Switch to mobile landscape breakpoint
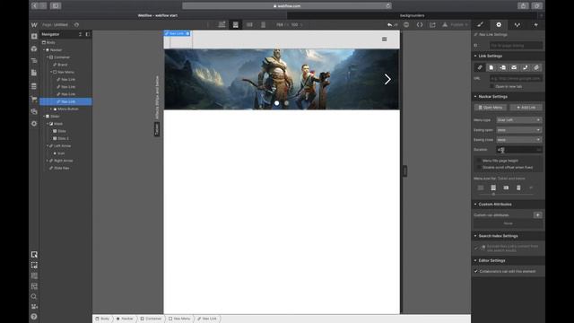The height and width of the screenshot is (323, 574). (249, 24)
